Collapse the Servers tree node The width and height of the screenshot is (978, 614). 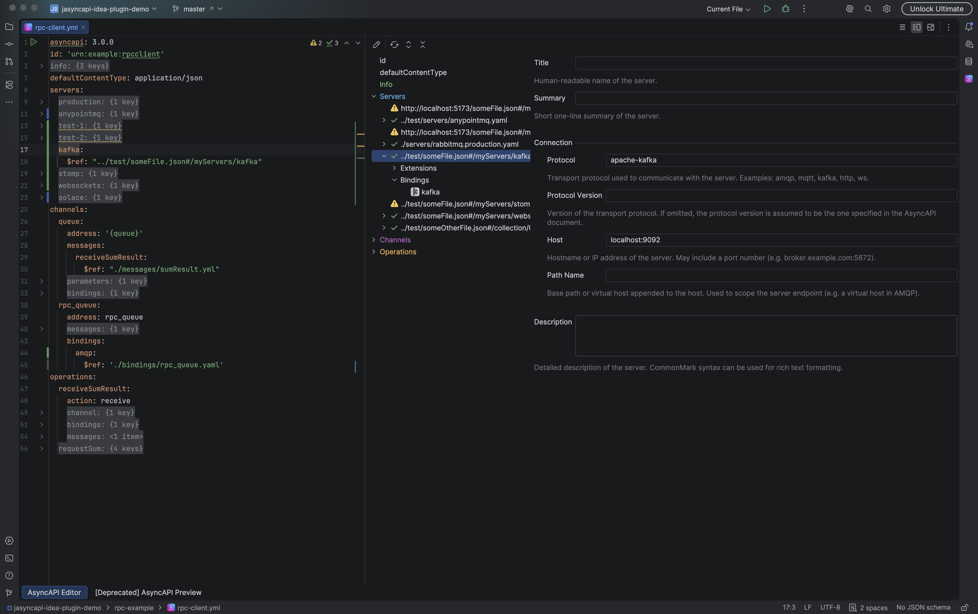tap(374, 96)
